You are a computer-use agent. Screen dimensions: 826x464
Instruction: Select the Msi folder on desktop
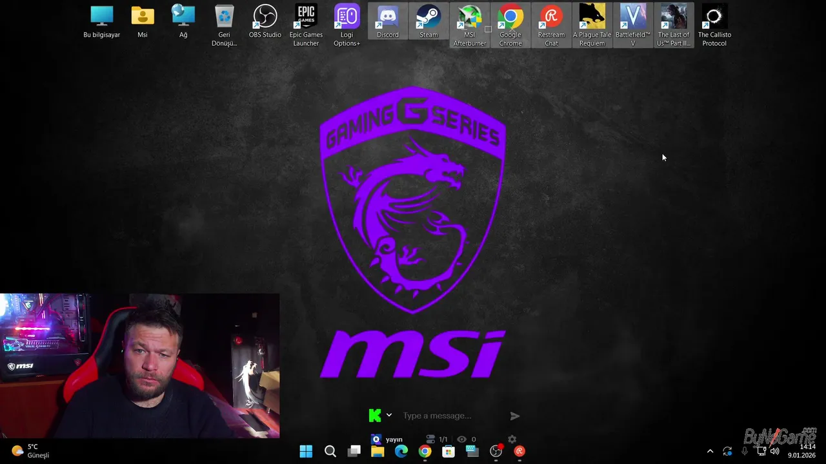point(143,22)
